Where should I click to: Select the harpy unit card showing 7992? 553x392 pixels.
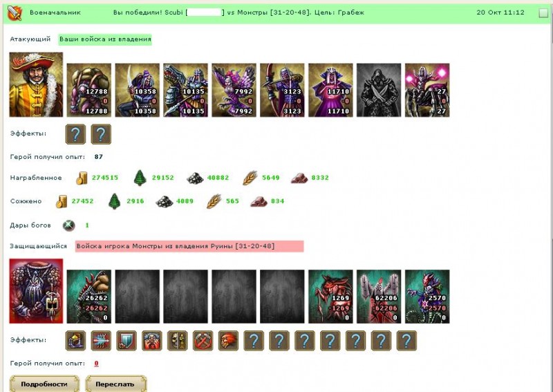234,90
